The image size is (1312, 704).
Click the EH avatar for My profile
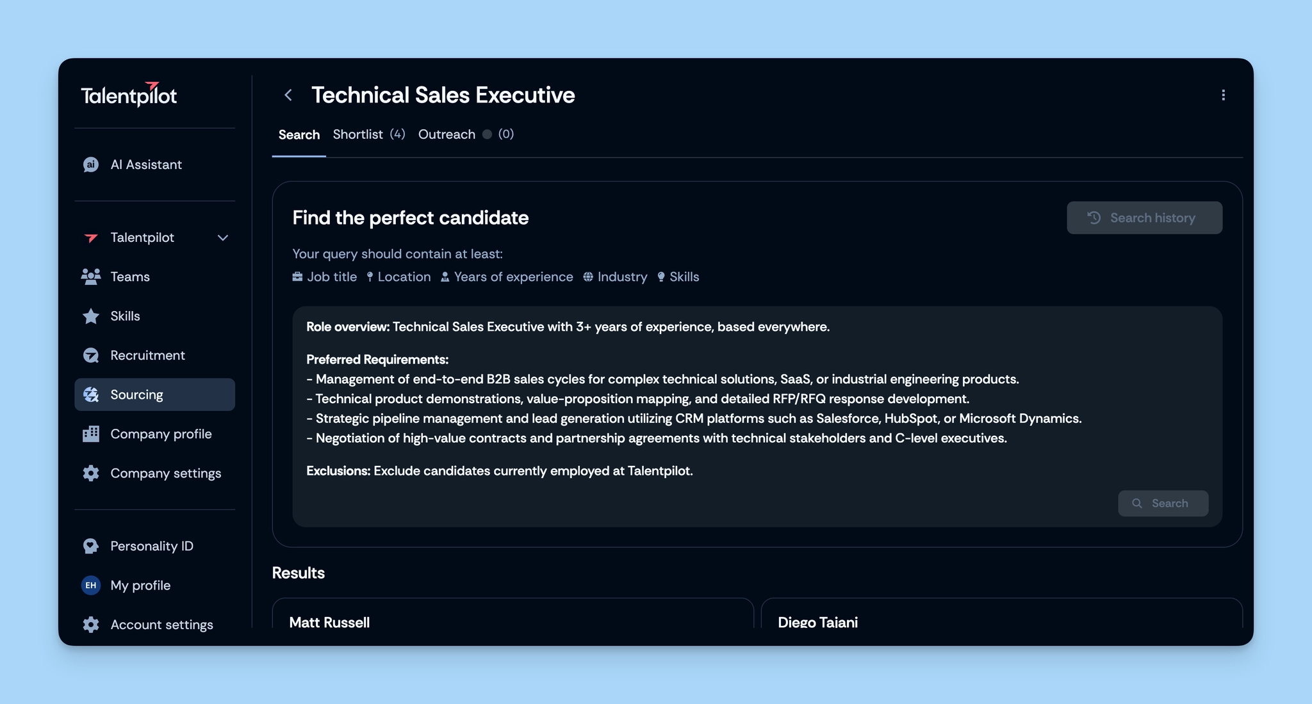coord(91,585)
